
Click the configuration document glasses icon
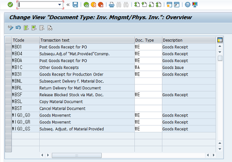50,28
